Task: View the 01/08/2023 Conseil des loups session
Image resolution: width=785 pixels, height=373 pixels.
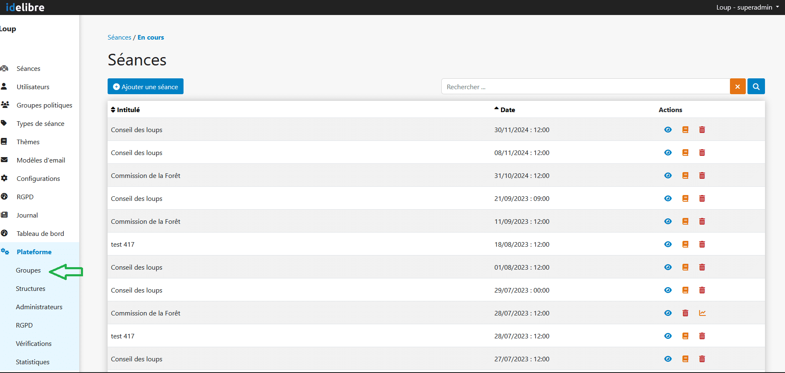Action: [x=668, y=267]
